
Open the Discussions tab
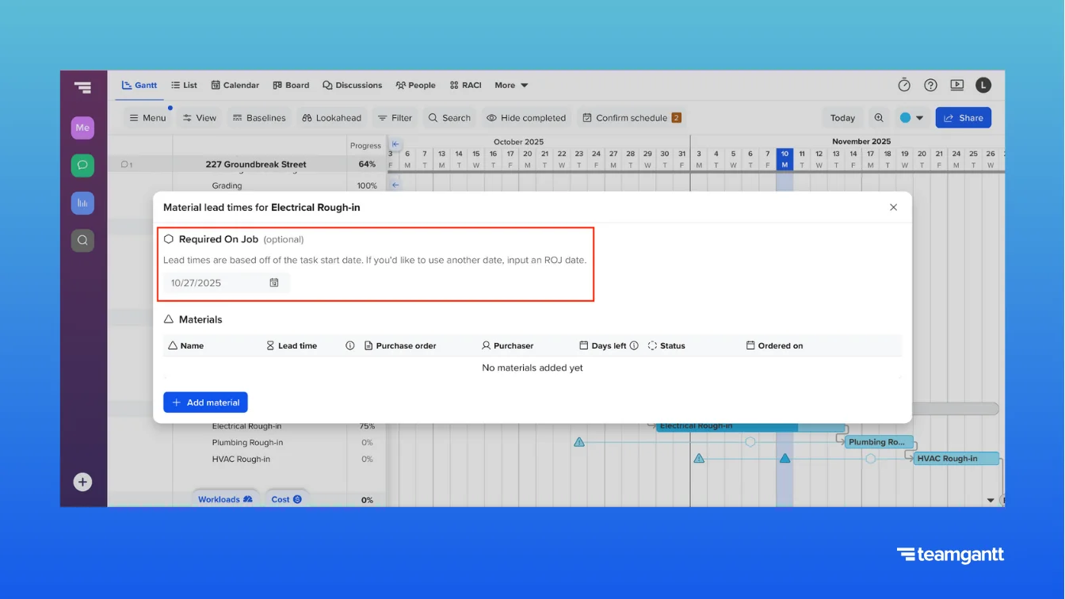pos(353,85)
